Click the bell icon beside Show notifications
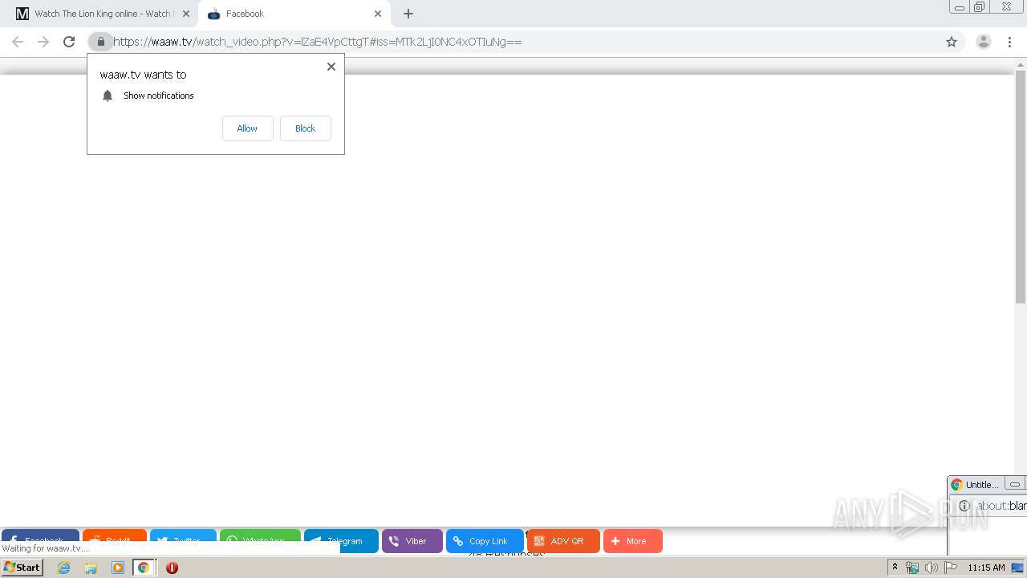Viewport: 1027px width, 578px height. (108, 96)
